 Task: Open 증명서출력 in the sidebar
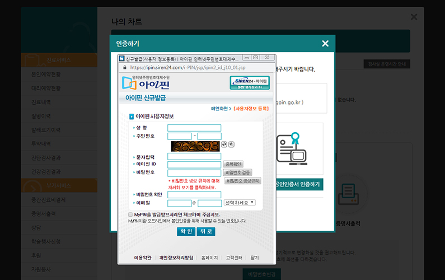click(x=59, y=213)
